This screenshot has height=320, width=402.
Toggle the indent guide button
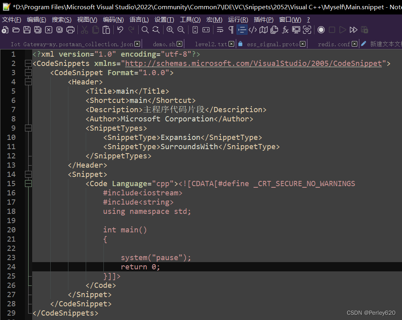click(242, 30)
